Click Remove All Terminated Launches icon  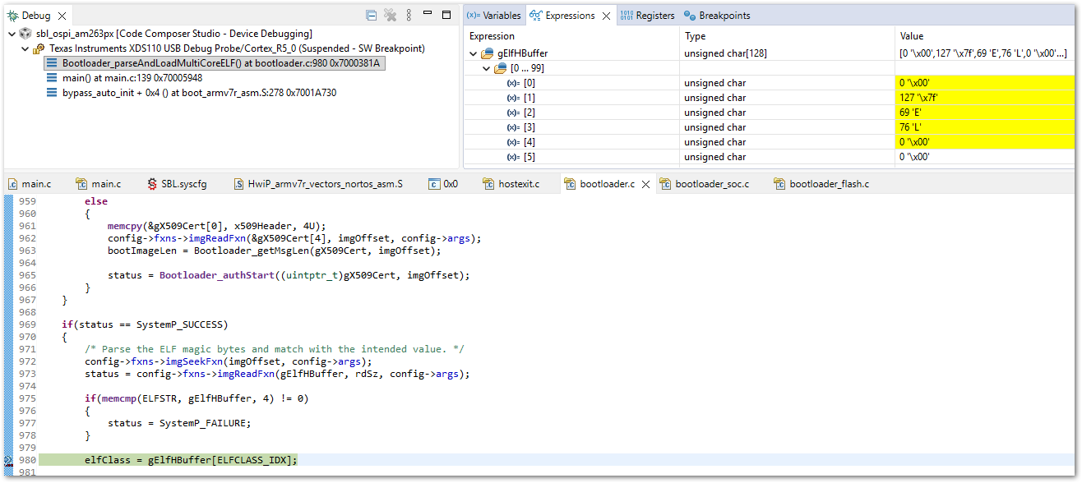[x=391, y=16]
